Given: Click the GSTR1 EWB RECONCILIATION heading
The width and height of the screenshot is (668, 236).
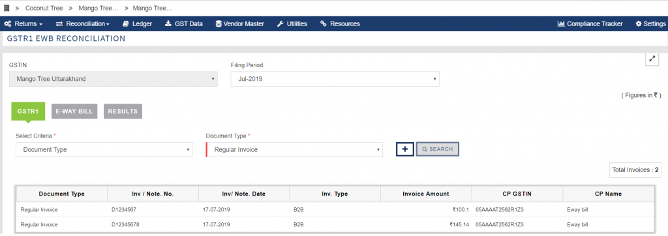Looking at the screenshot, I should pos(67,38).
